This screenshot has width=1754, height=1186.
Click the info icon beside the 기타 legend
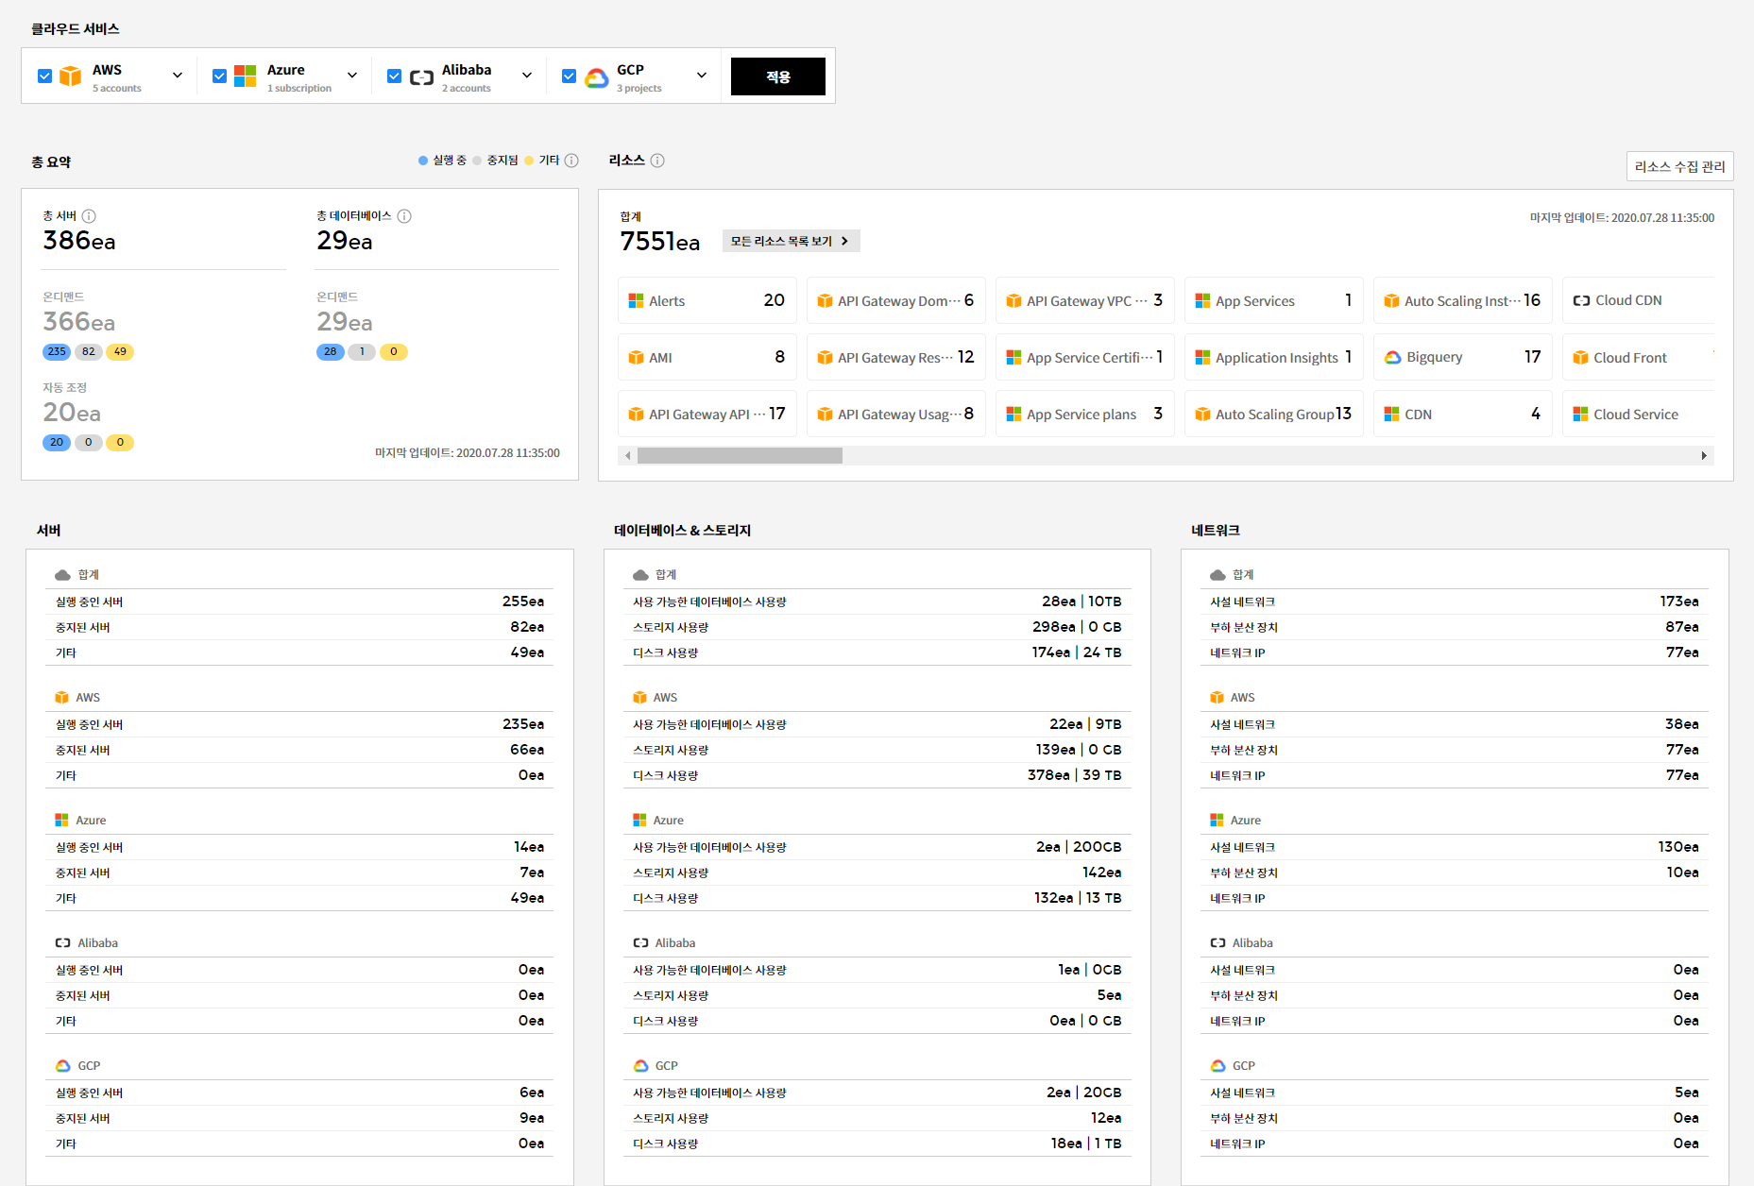pyautogui.click(x=571, y=161)
